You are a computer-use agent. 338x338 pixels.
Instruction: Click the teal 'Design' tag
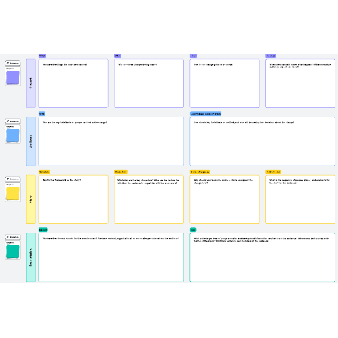[43, 230]
